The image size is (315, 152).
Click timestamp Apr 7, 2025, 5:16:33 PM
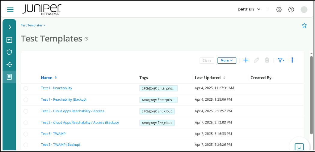(x=213, y=134)
